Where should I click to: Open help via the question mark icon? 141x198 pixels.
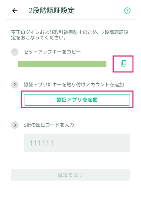[x=127, y=11]
